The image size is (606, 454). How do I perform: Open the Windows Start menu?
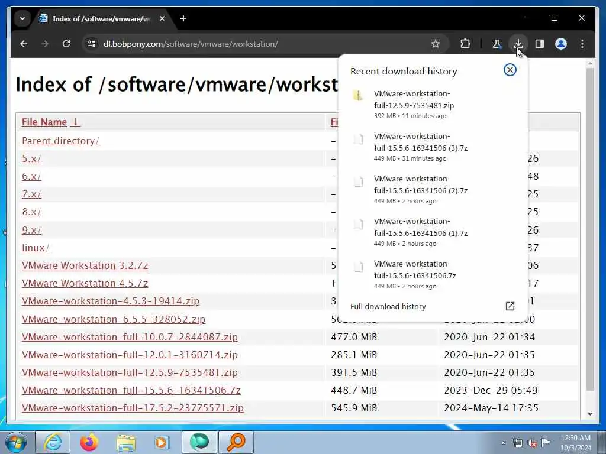[x=16, y=442]
